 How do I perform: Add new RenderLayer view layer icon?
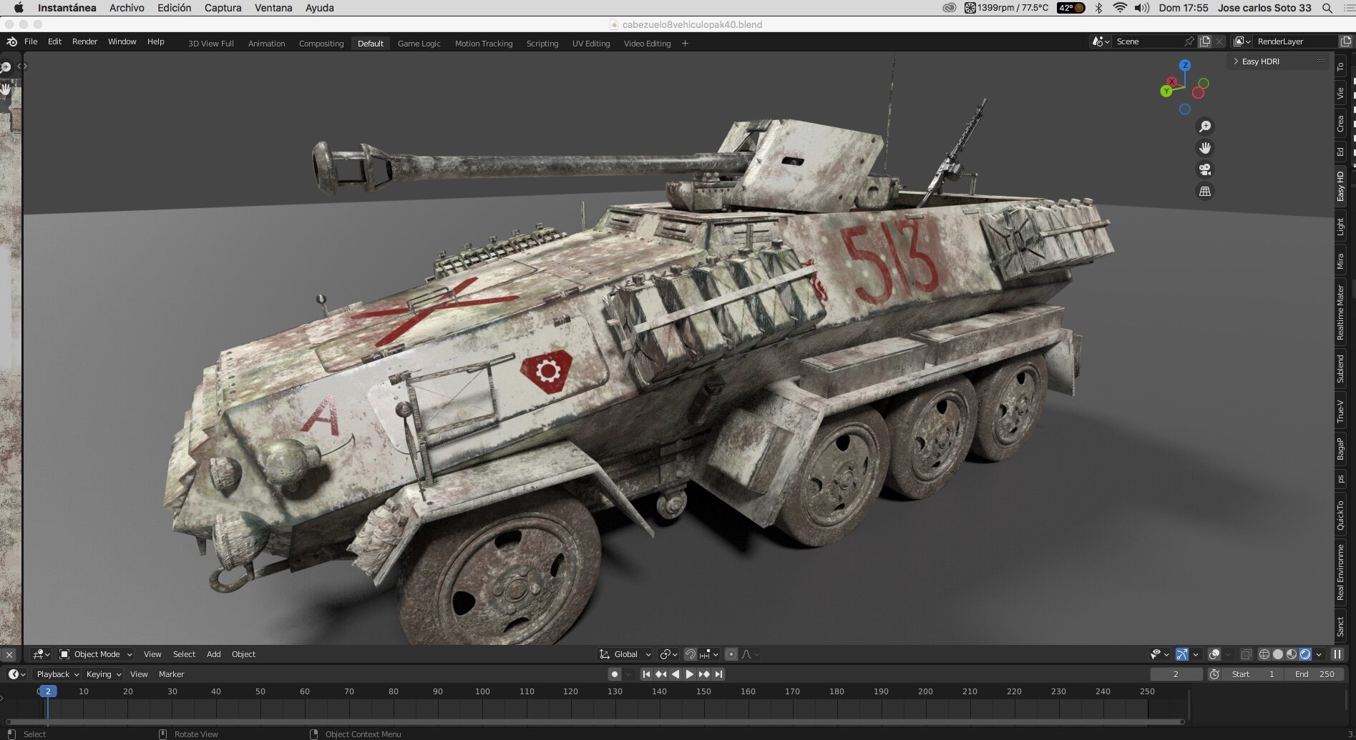click(1345, 41)
